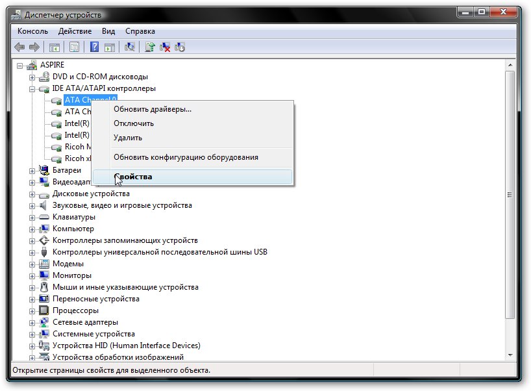Expand the Системные устройства node
Screen dimensions: 531x391
point(32,334)
